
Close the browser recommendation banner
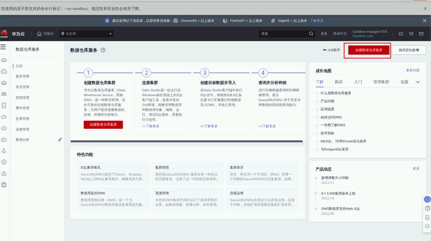click(425, 20)
